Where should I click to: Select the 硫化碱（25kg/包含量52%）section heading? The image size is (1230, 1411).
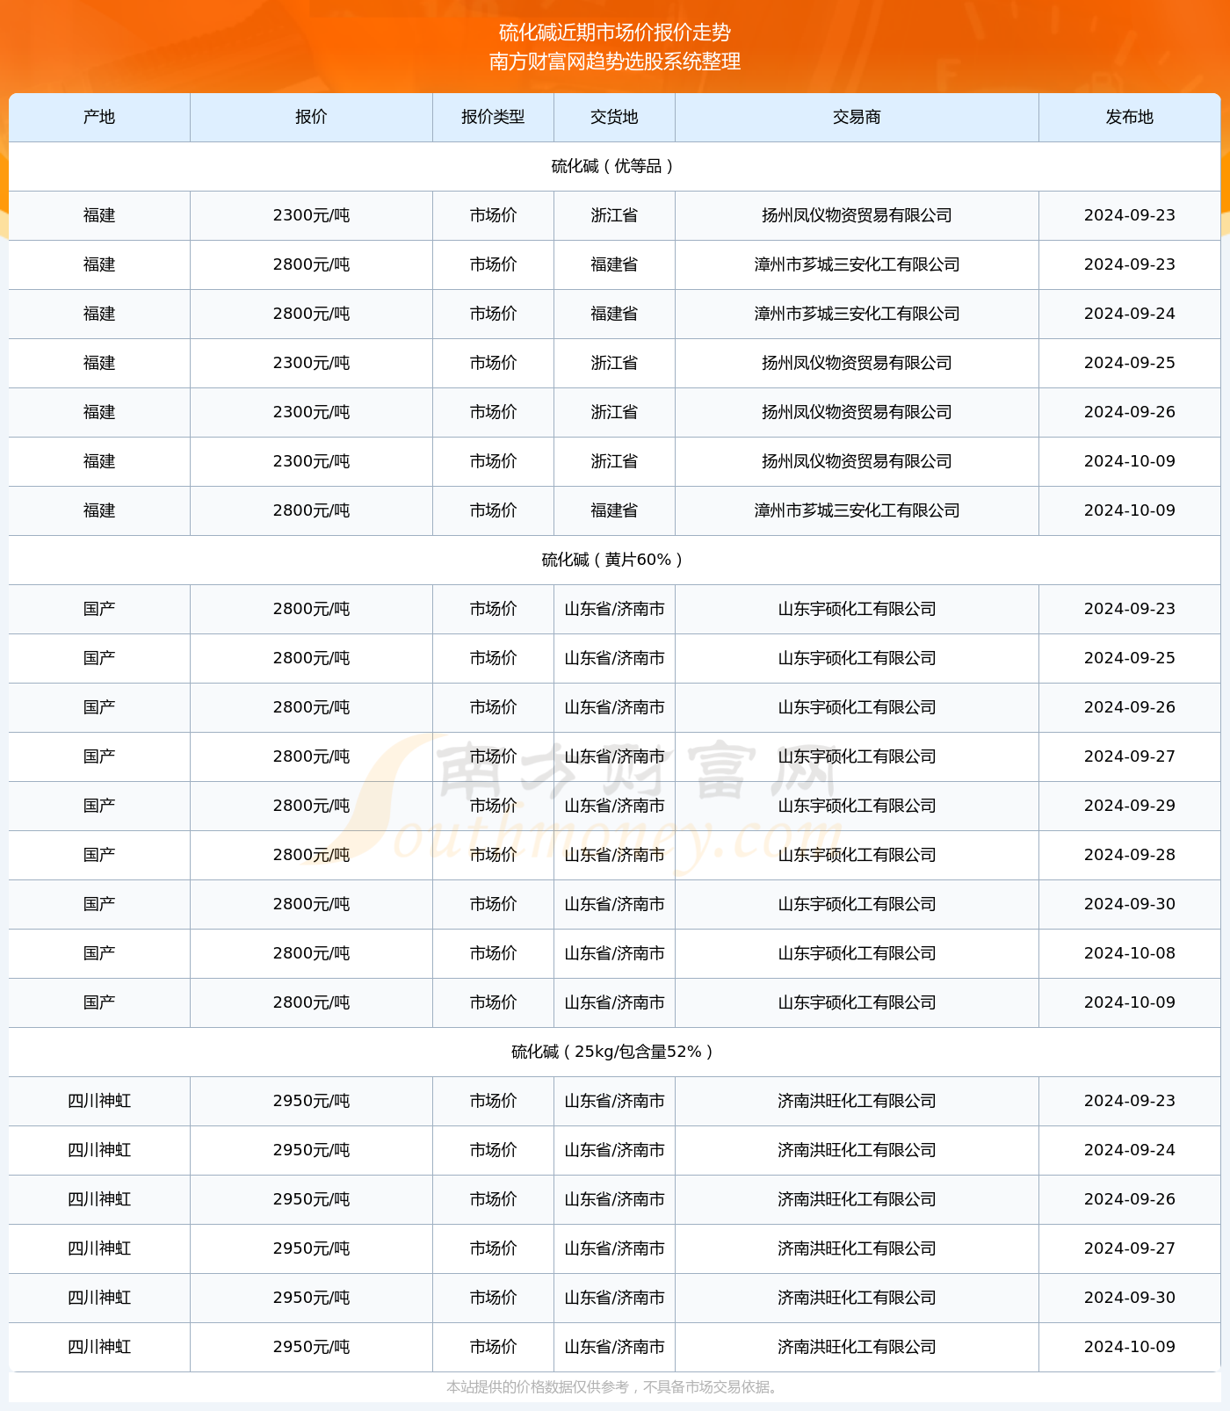click(614, 1052)
